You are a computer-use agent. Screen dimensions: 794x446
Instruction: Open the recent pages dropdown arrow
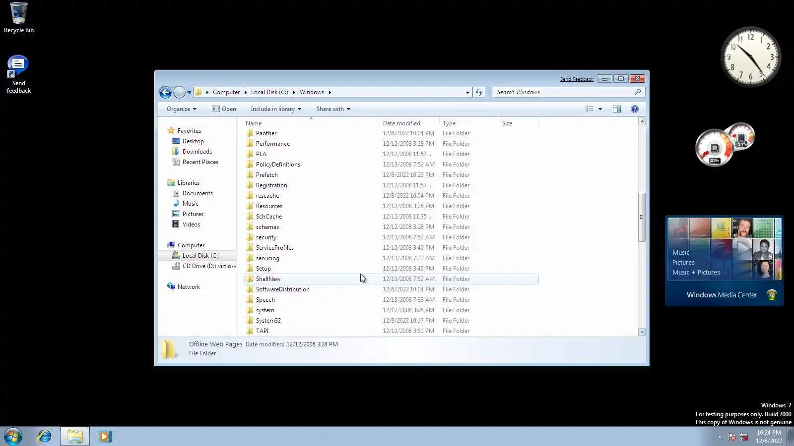click(x=189, y=93)
